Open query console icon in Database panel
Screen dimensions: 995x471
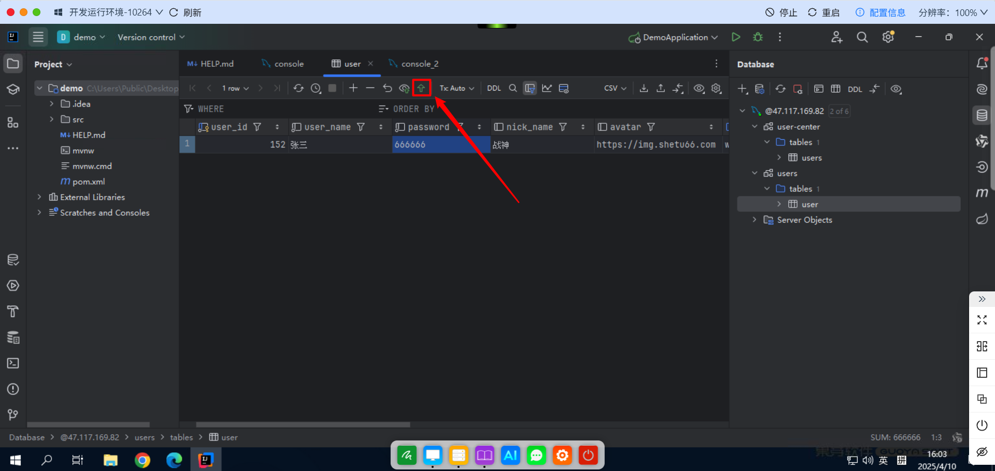tap(819, 89)
